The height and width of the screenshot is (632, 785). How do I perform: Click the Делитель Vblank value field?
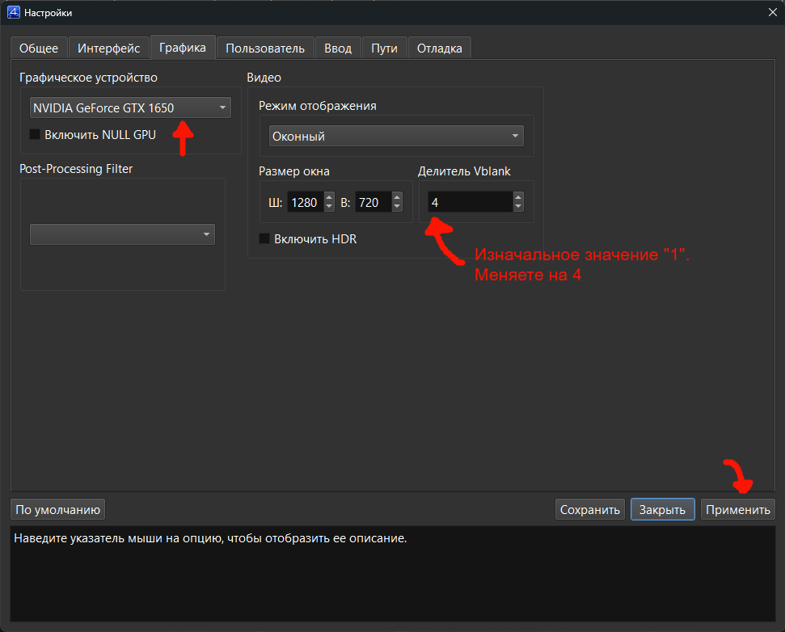pos(470,202)
